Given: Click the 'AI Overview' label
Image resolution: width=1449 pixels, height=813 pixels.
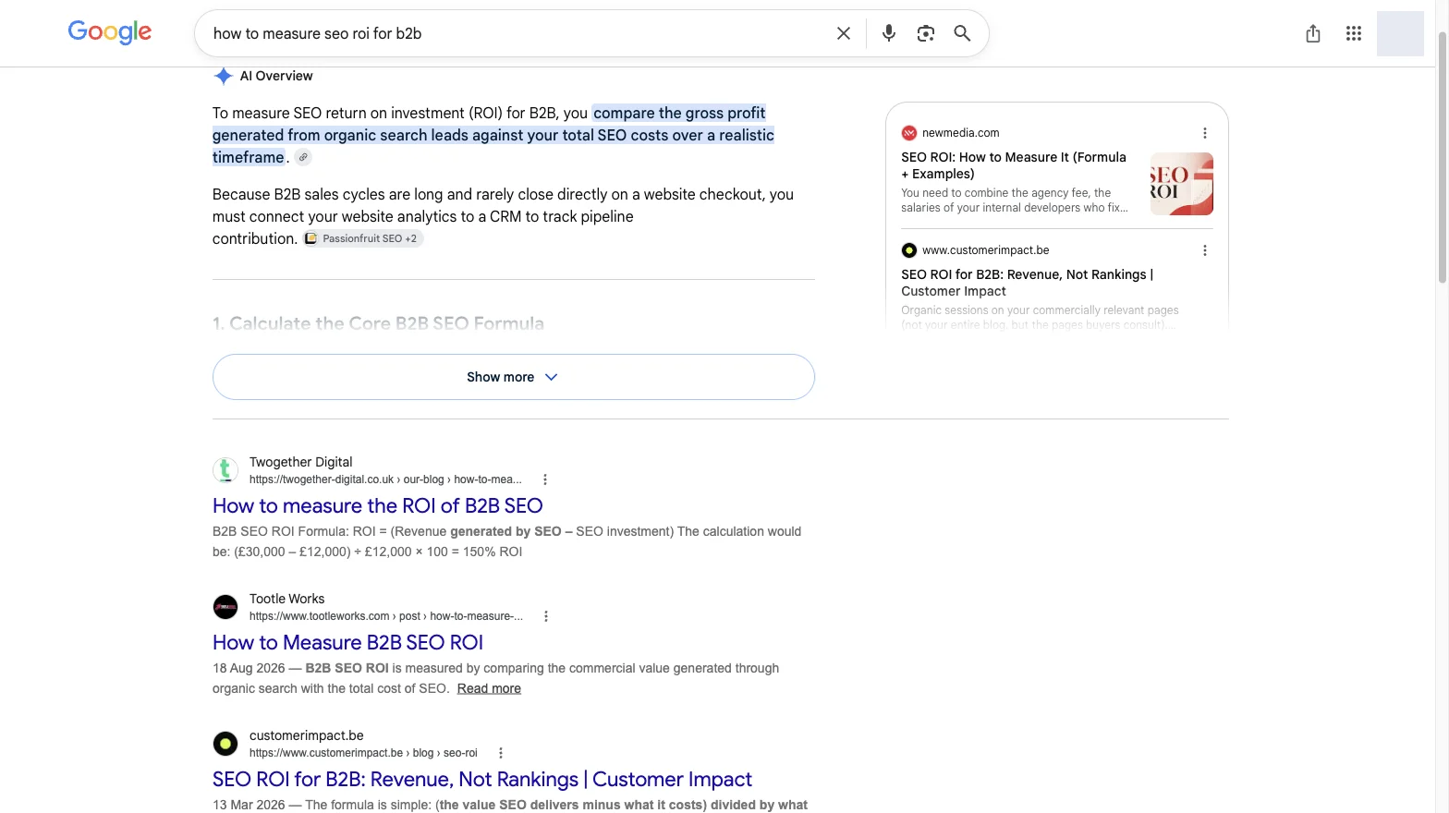Looking at the screenshot, I should tap(276, 76).
